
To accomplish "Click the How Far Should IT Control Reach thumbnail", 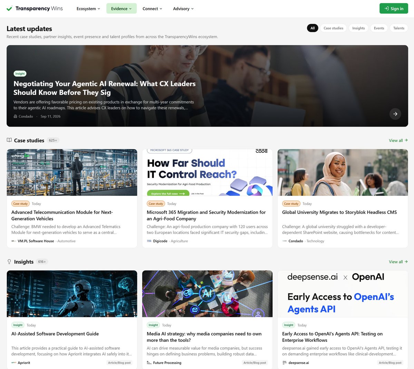I will tap(207, 172).
